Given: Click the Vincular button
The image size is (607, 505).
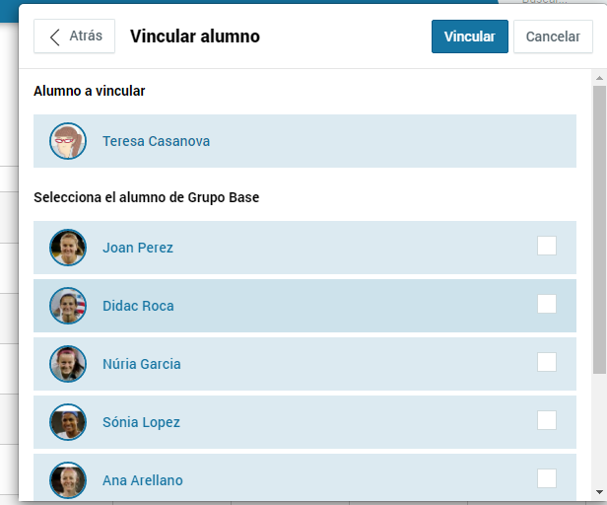Looking at the screenshot, I should pyautogui.click(x=470, y=36).
